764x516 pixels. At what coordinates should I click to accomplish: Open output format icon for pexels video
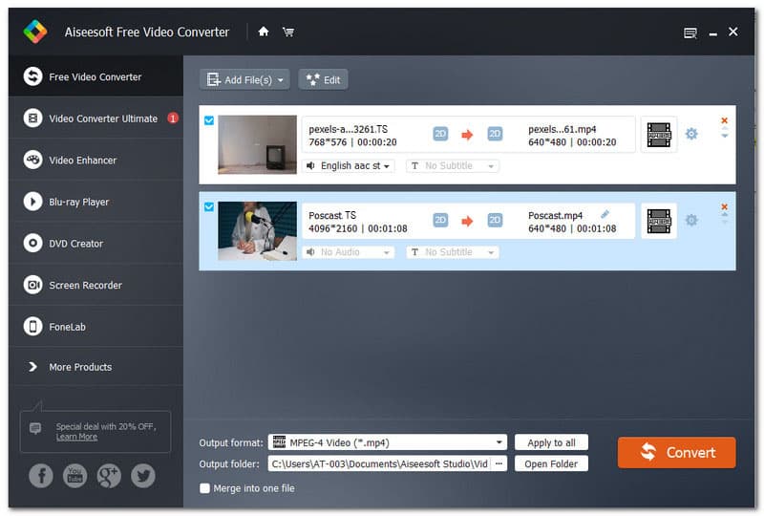659,135
